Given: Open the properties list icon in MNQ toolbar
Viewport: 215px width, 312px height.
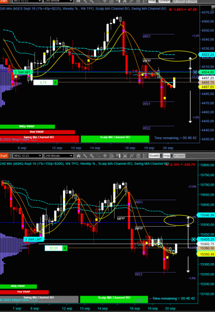Looking at the screenshot, I should (145, 156).
